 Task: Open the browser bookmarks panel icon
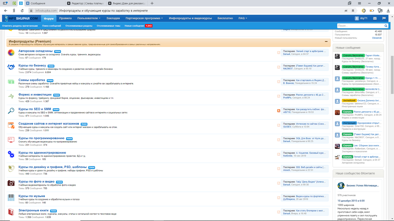tap(350, 3)
